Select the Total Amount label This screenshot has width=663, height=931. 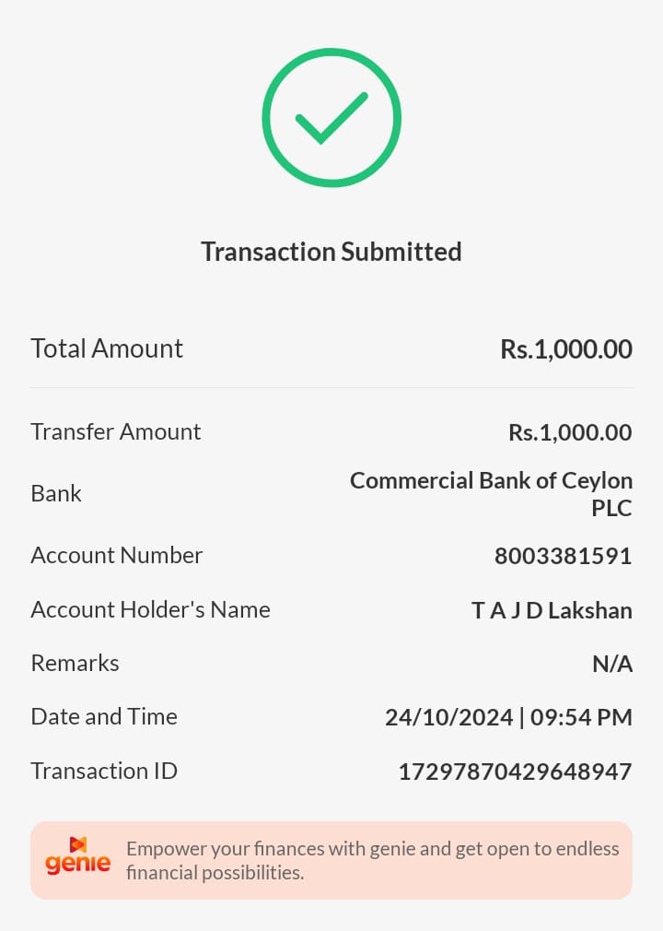(x=107, y=348)
